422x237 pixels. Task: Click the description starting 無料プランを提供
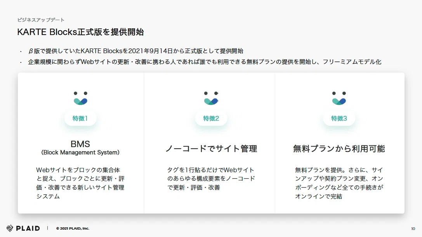point(339,183)
